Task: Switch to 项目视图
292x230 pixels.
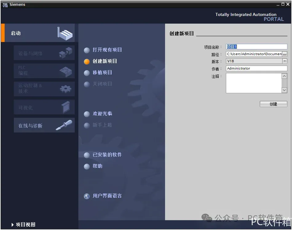Action: 26,224
